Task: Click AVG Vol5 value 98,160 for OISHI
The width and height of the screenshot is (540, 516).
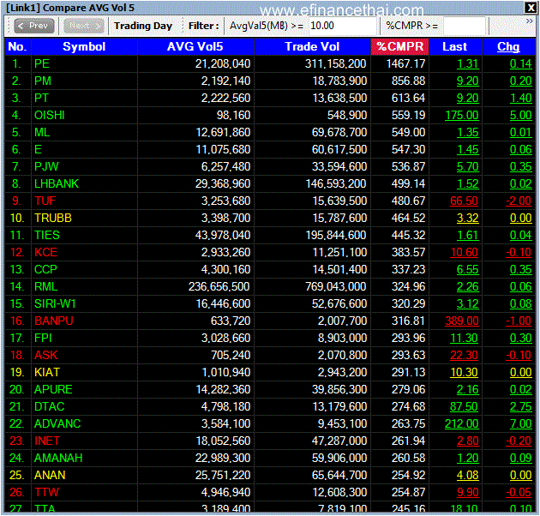Action: coord(233,115)
